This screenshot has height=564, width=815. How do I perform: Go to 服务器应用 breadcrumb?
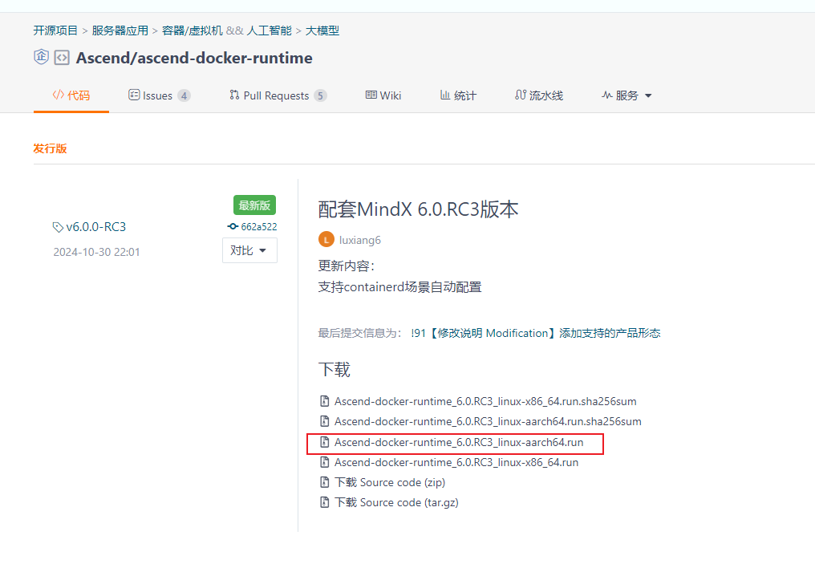(120, 30)
